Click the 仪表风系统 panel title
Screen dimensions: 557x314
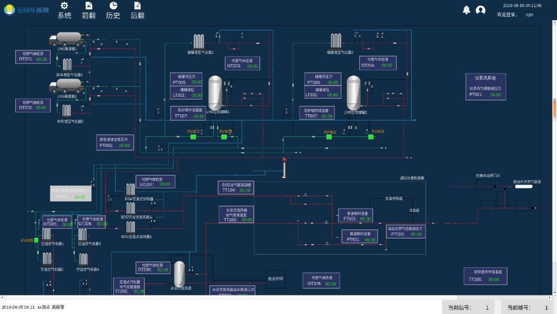coord(485,78)
